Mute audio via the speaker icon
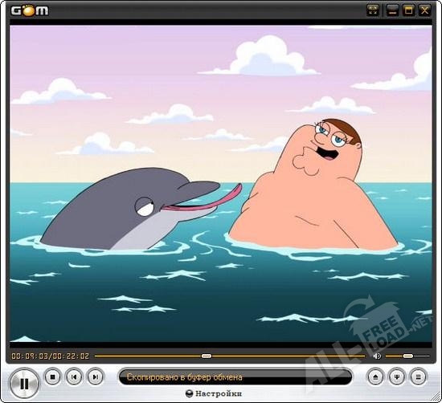 (377, 356)
